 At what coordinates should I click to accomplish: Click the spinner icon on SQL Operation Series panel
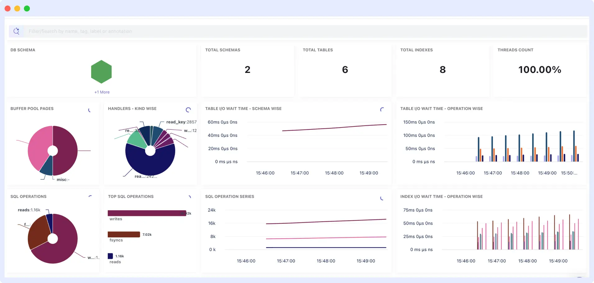[x=382, y=199]
